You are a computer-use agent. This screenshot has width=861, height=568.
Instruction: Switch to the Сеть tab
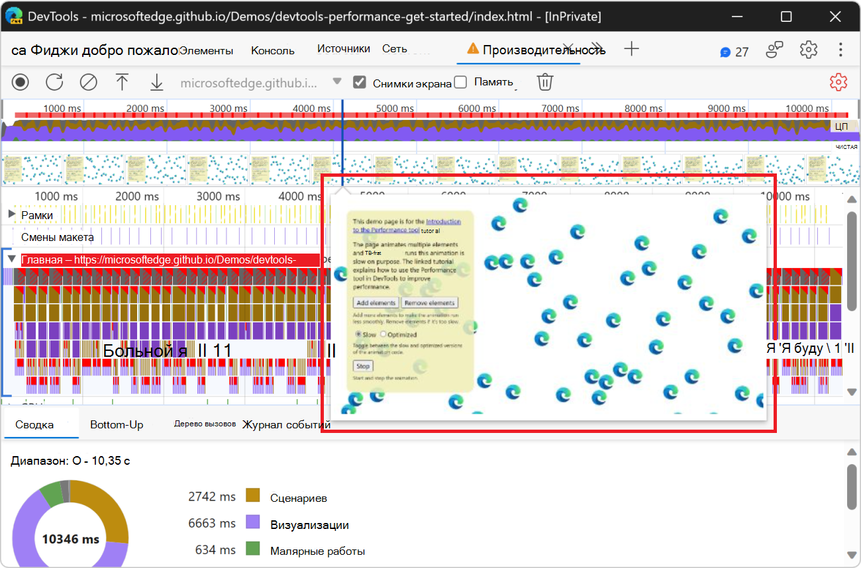pyautogui.click(x=395, y=48)
